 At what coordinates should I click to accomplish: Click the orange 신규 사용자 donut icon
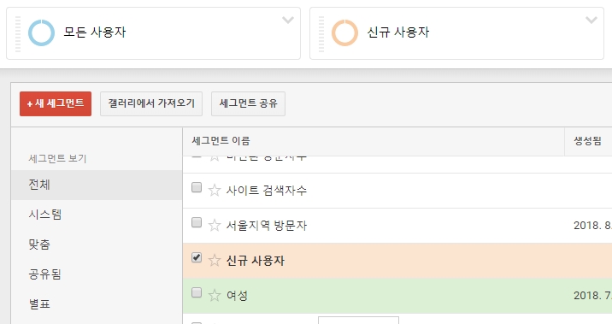click(x=344, y=32)
